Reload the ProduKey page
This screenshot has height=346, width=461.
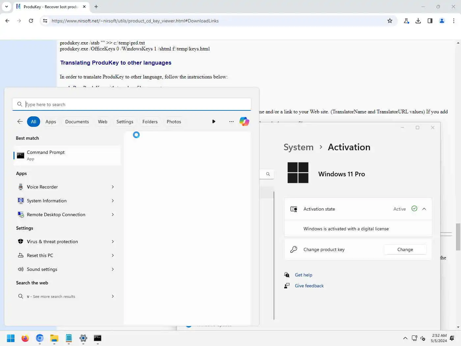click(x=31, y=21)
